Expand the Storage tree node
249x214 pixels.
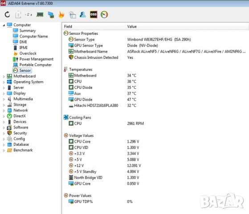[x=4, y=105]
